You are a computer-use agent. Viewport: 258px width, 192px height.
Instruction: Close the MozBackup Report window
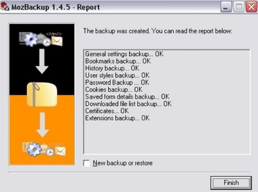click(x=251, y=6)
